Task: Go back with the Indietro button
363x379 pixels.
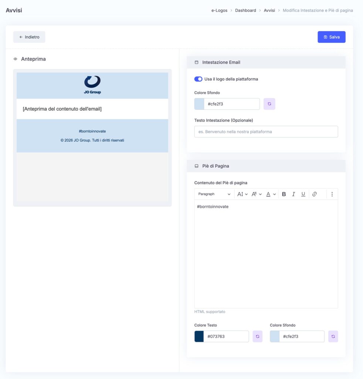Action: (29, 37)
